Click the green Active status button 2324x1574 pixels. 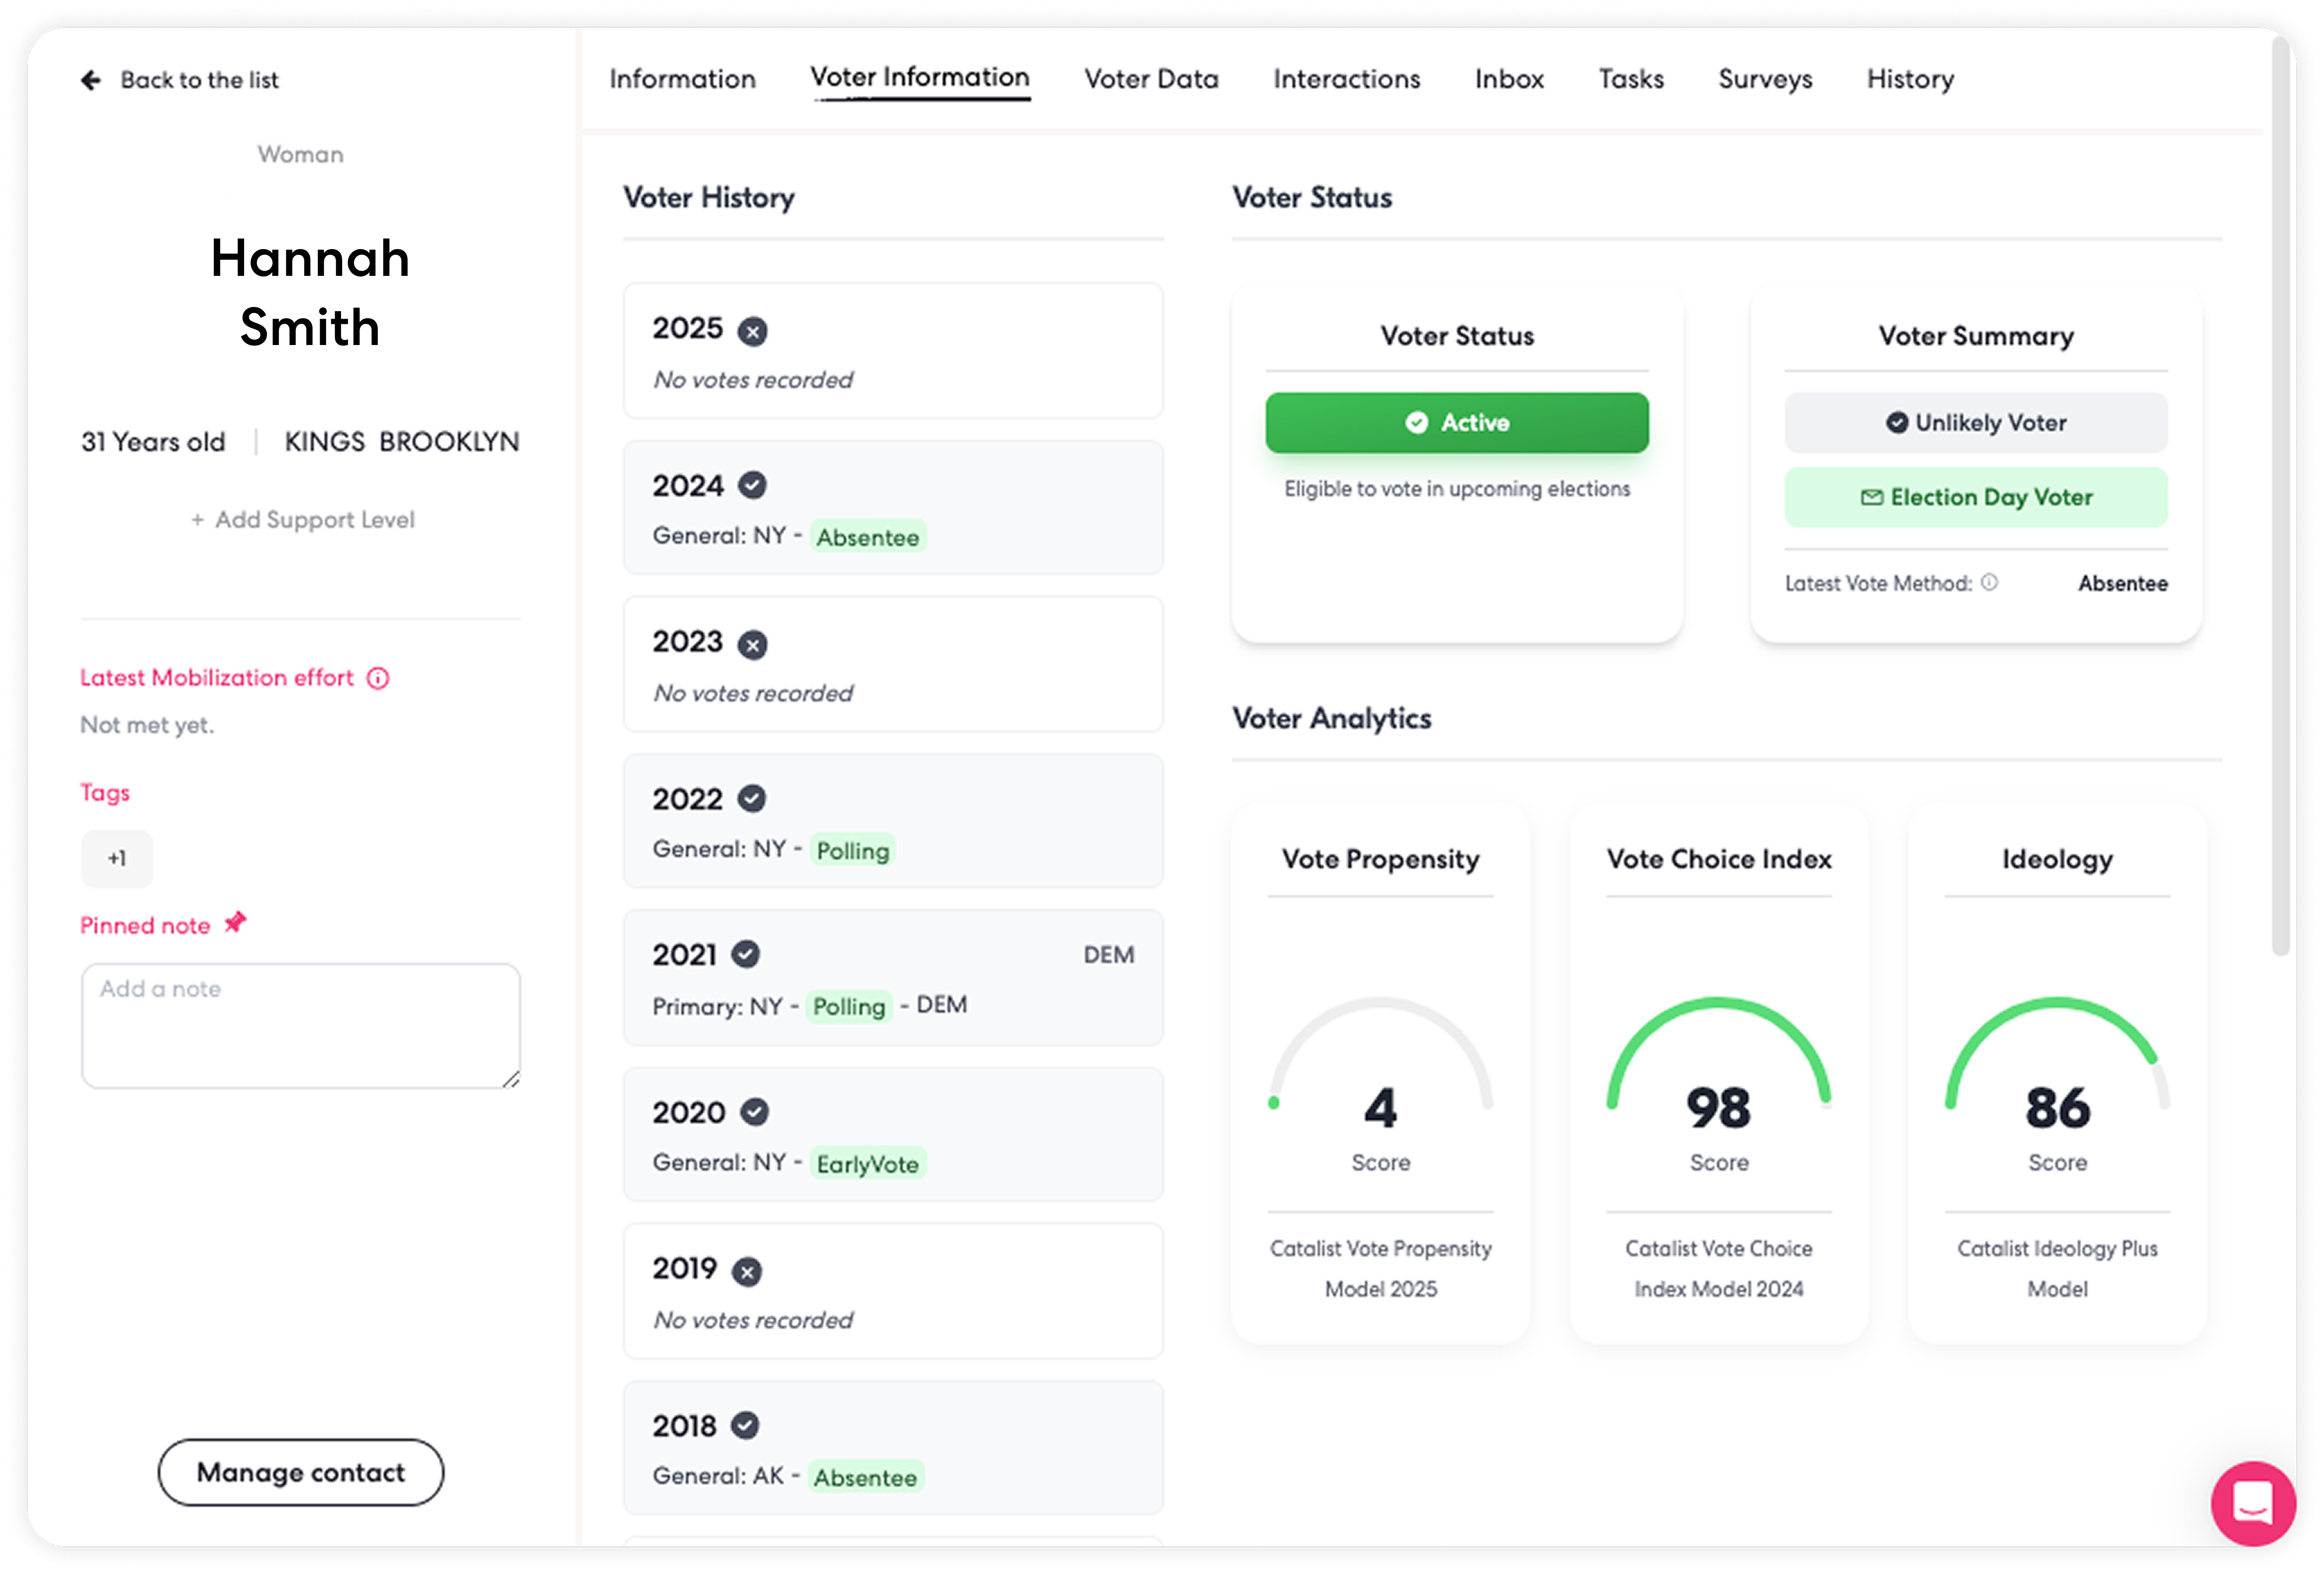[1456, 423]
